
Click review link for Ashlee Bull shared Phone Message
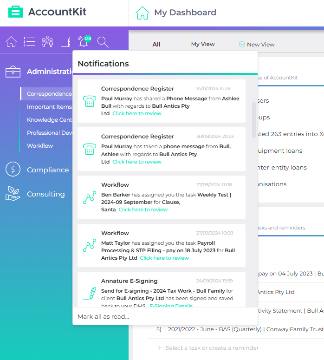coord(137,113)
